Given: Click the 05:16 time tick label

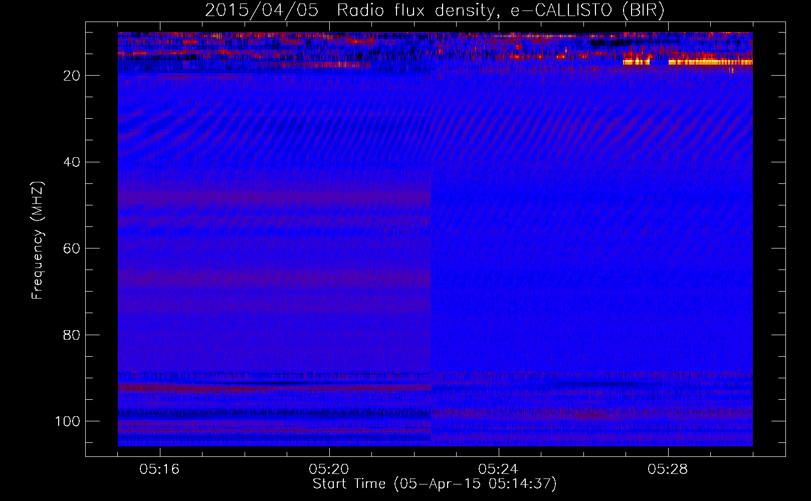Looking at the screenshot, I should [160, 469].
